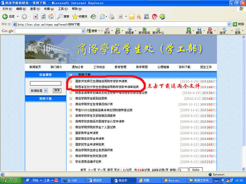Image resolution: width=246 pixels, height=184 pixels.
Task: Open the Mail icon in toolbar
Action: click(102, 16)
